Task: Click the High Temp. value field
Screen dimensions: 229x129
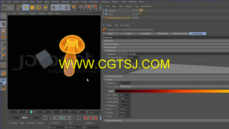Action: [125, 98]
